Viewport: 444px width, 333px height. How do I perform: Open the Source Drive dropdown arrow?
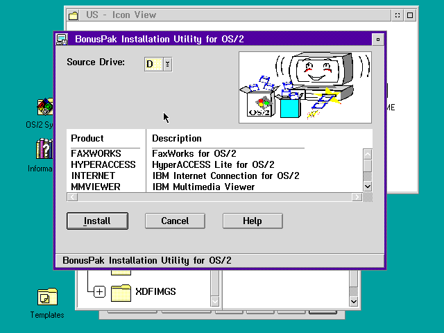pos(168,65)
